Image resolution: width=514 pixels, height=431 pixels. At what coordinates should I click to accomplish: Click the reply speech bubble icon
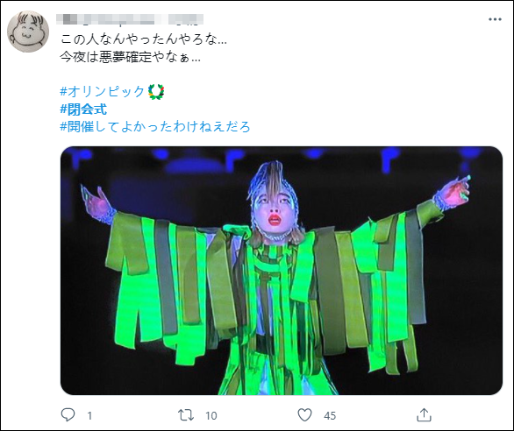tap(68, 414)
